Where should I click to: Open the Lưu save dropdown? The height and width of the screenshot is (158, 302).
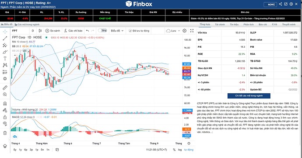click(x=173, y=31)
